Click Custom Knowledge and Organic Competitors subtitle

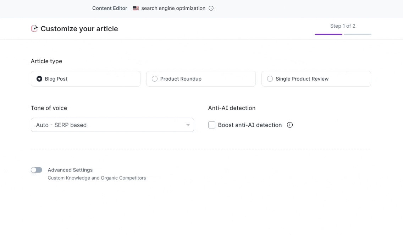(97, 178)
